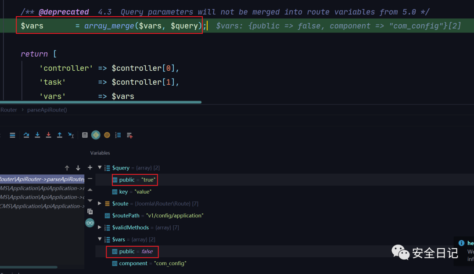Toggle the Show Watches glasses icon
The width and height of the screenshot is (474, 274).
point(90,223)
